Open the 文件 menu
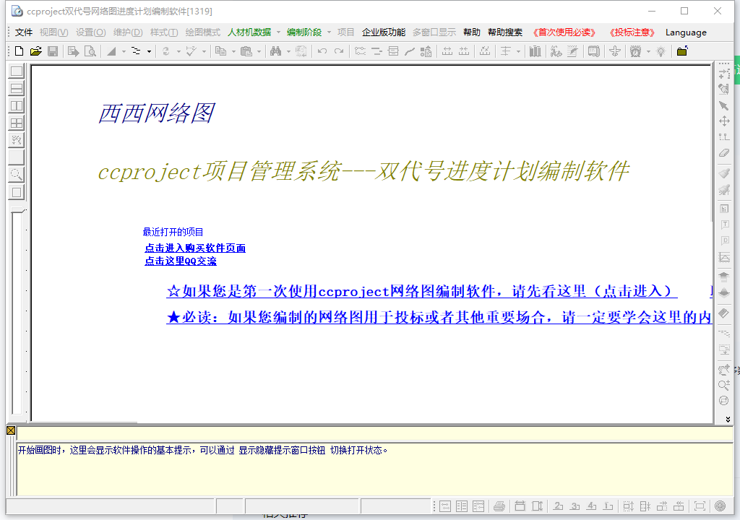Viewport: 740px width, 520px height. (x=24, y=32)
